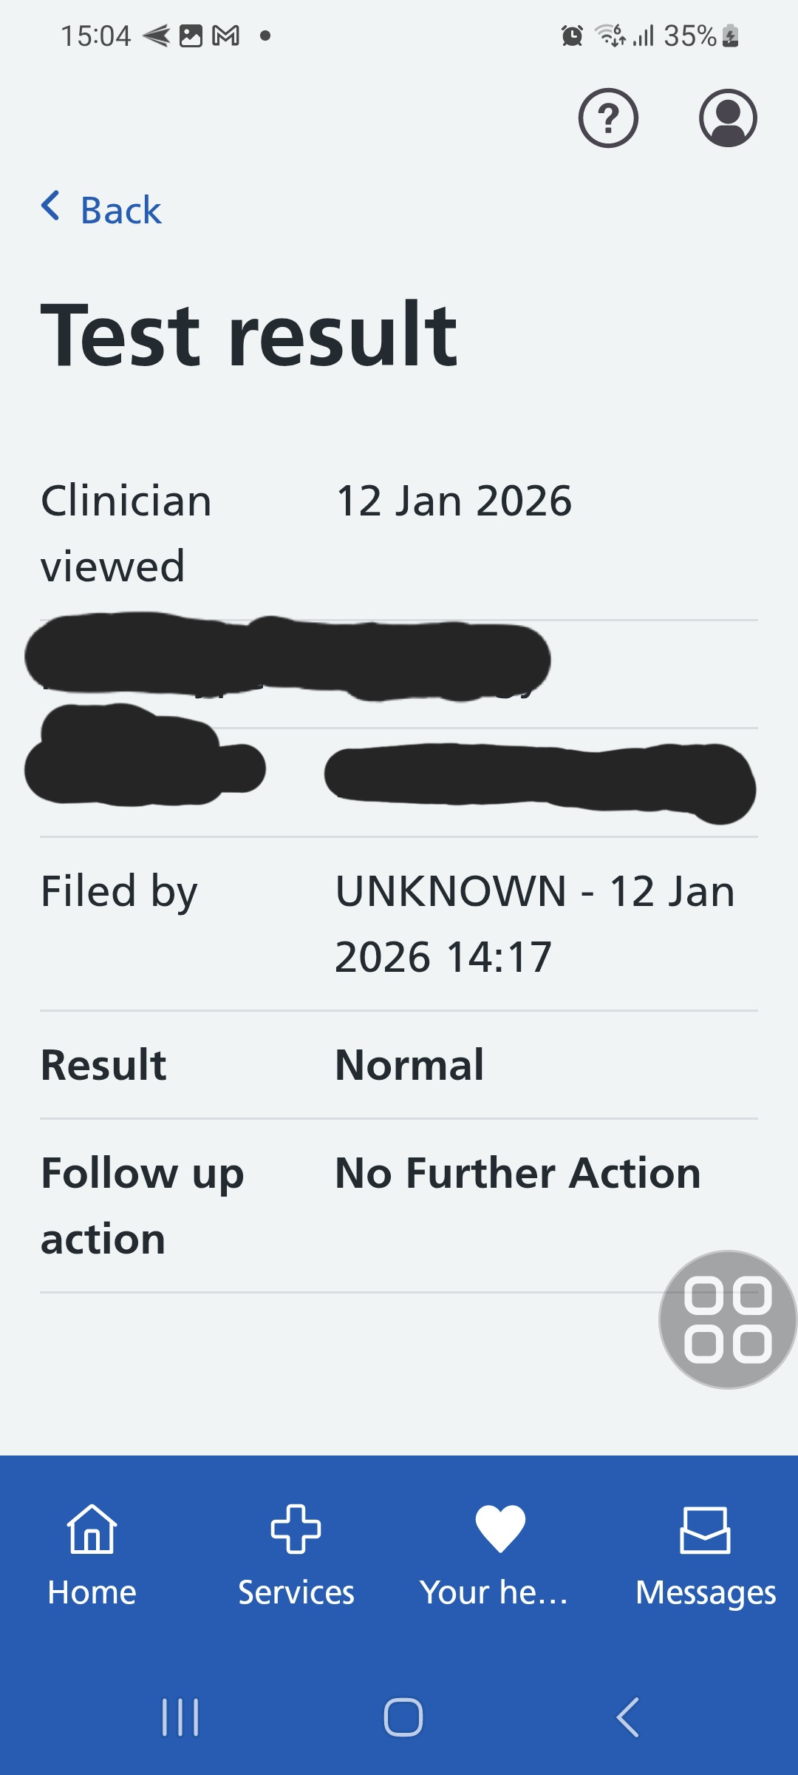This screenshot has height=1775, width=798.
Task: Tap the Services cross icon
Action: click(x=296, y=1529)
